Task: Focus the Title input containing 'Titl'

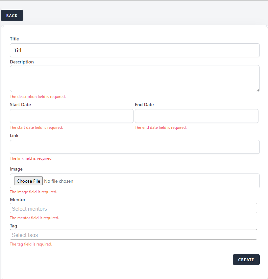Action: pyautogui.click(x=135, y=50)
